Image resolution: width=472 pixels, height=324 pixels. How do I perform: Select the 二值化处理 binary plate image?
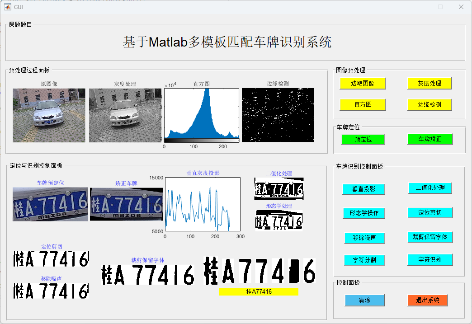(x=279, y=188)
